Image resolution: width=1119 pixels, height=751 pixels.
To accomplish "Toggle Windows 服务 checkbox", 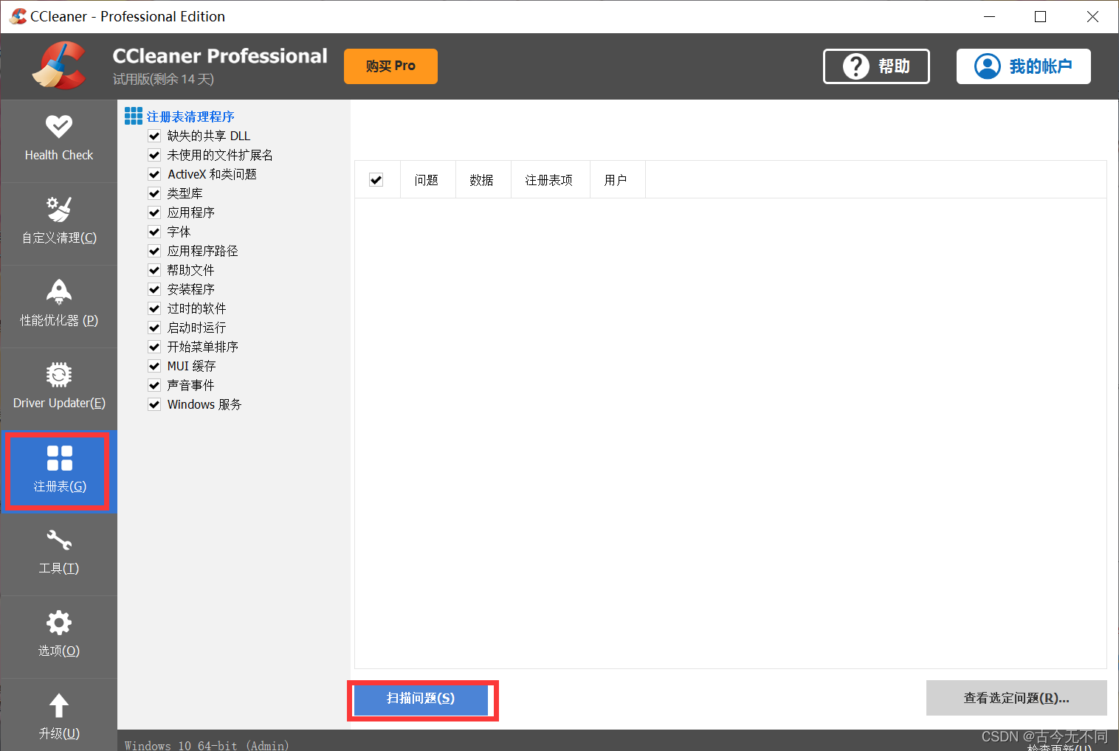I will 154,404.
